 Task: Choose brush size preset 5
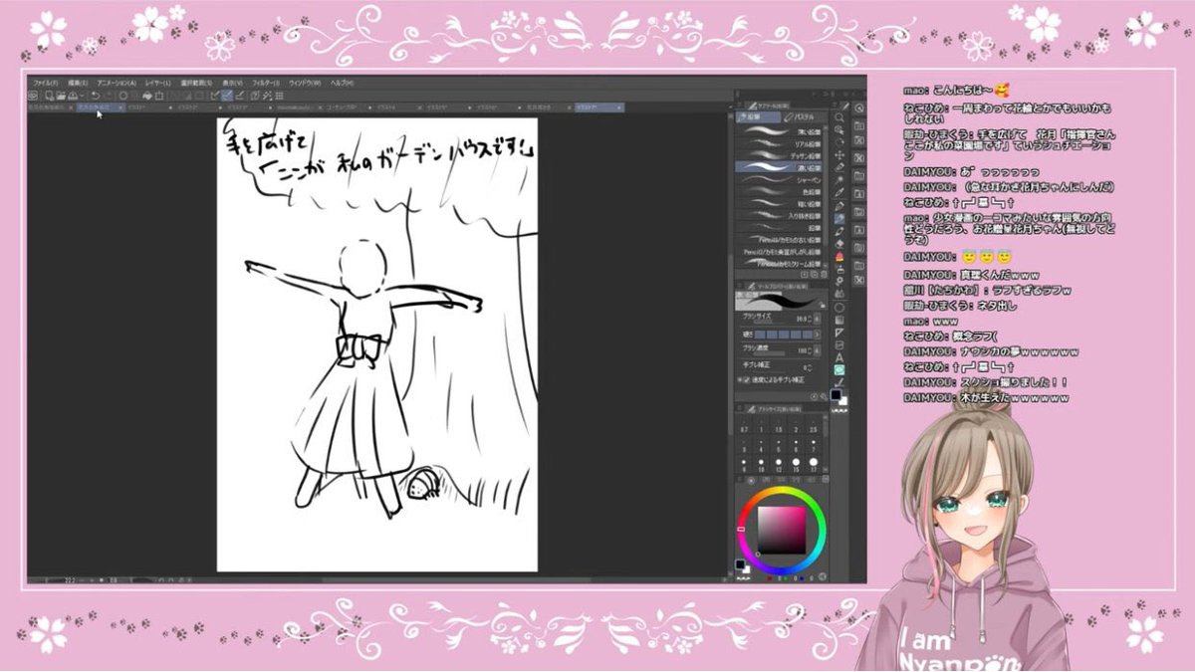[x=779, y=446]
